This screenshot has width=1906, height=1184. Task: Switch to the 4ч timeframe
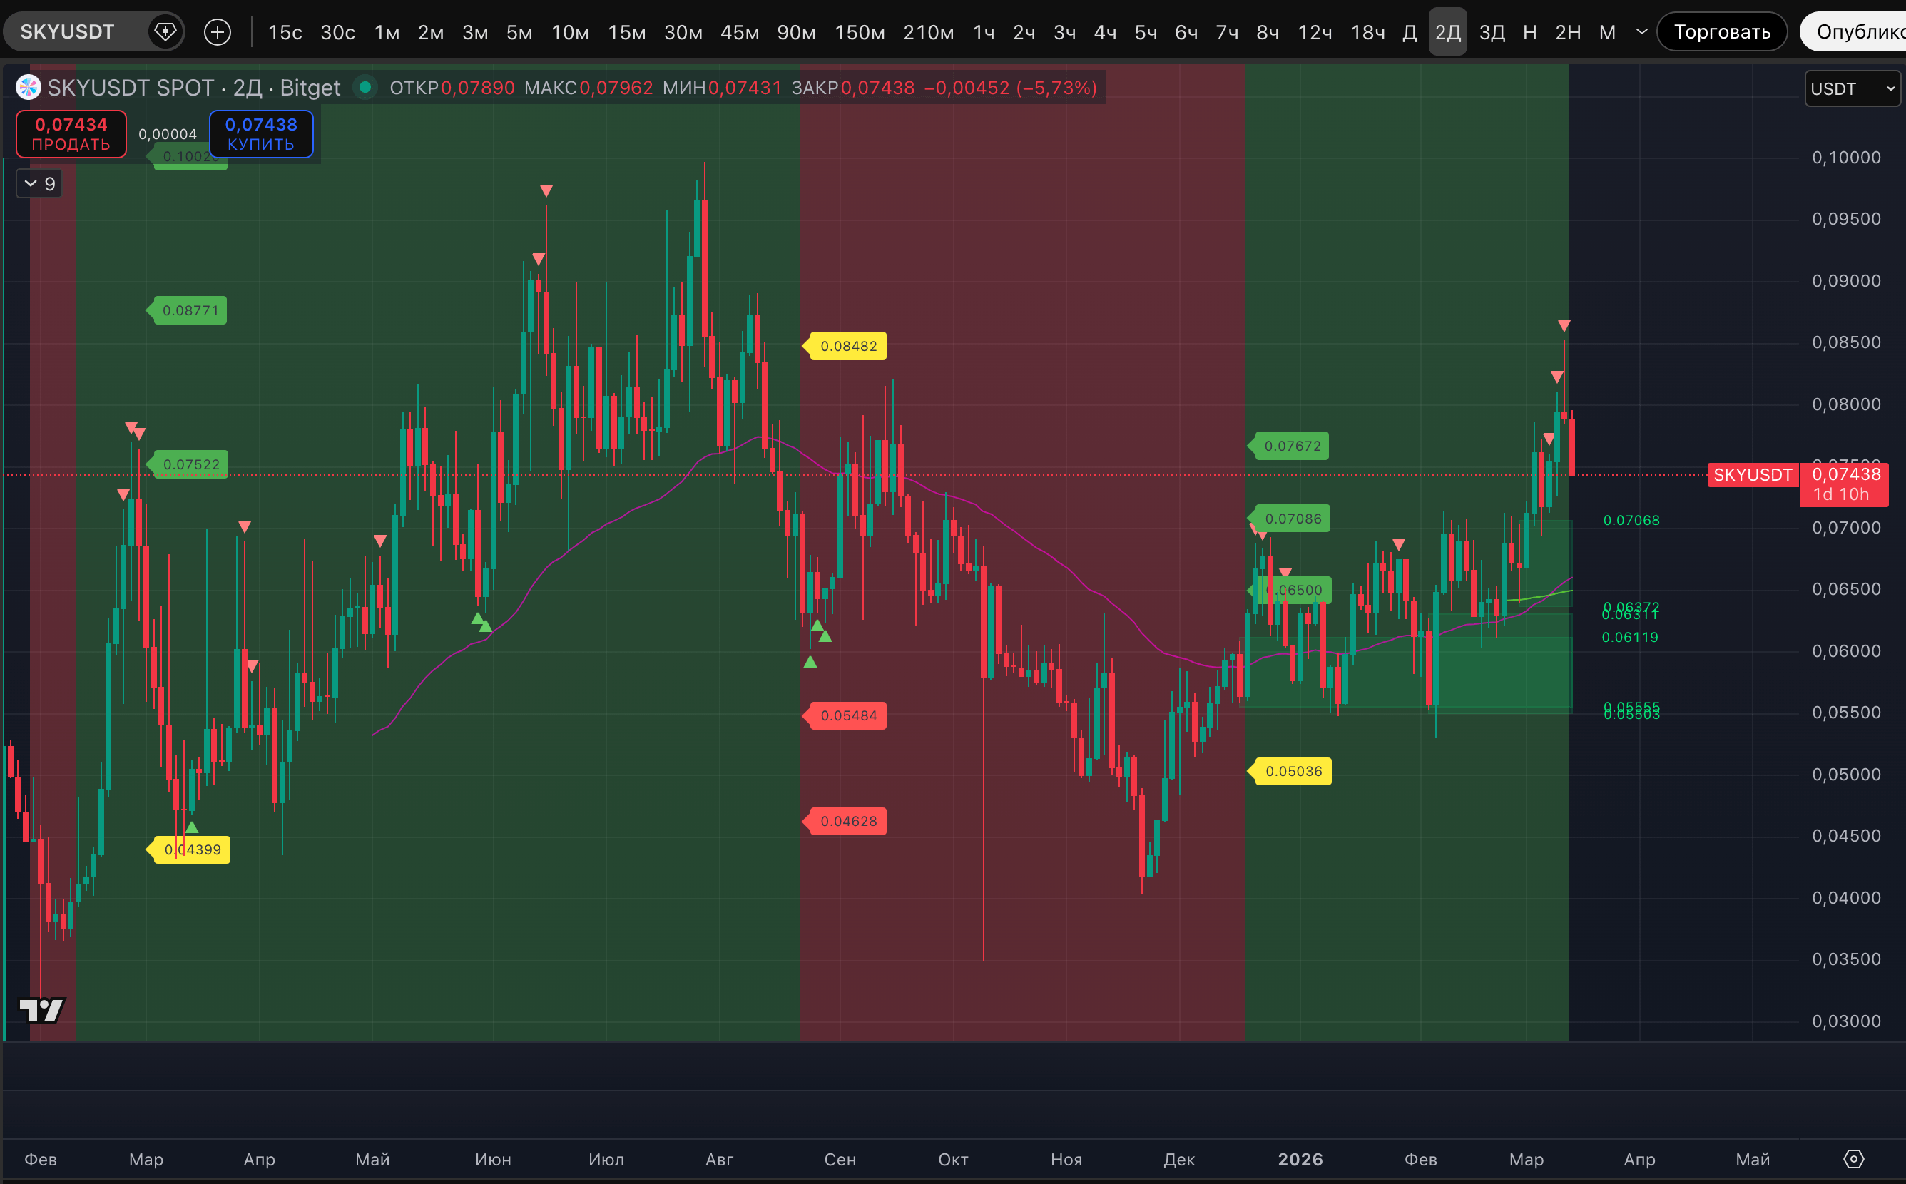[x=1105, y=32]
